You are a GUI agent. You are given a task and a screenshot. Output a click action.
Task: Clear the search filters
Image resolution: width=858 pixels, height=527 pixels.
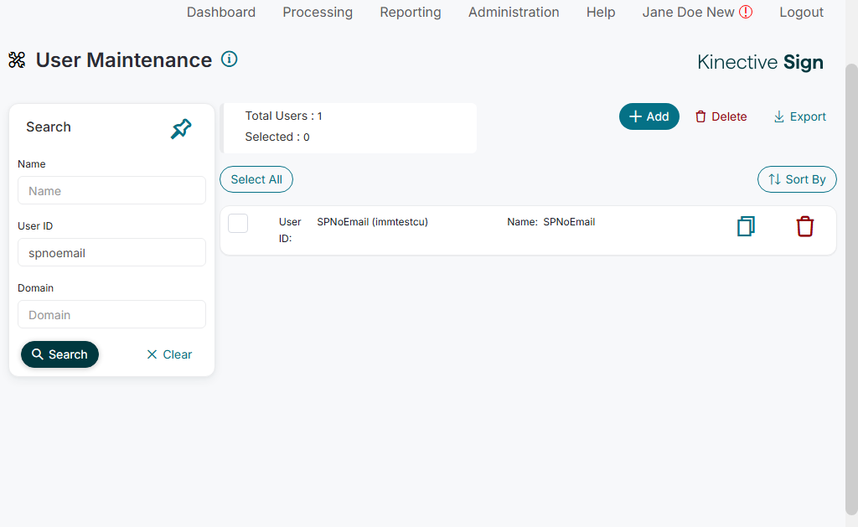click(169, 354)
